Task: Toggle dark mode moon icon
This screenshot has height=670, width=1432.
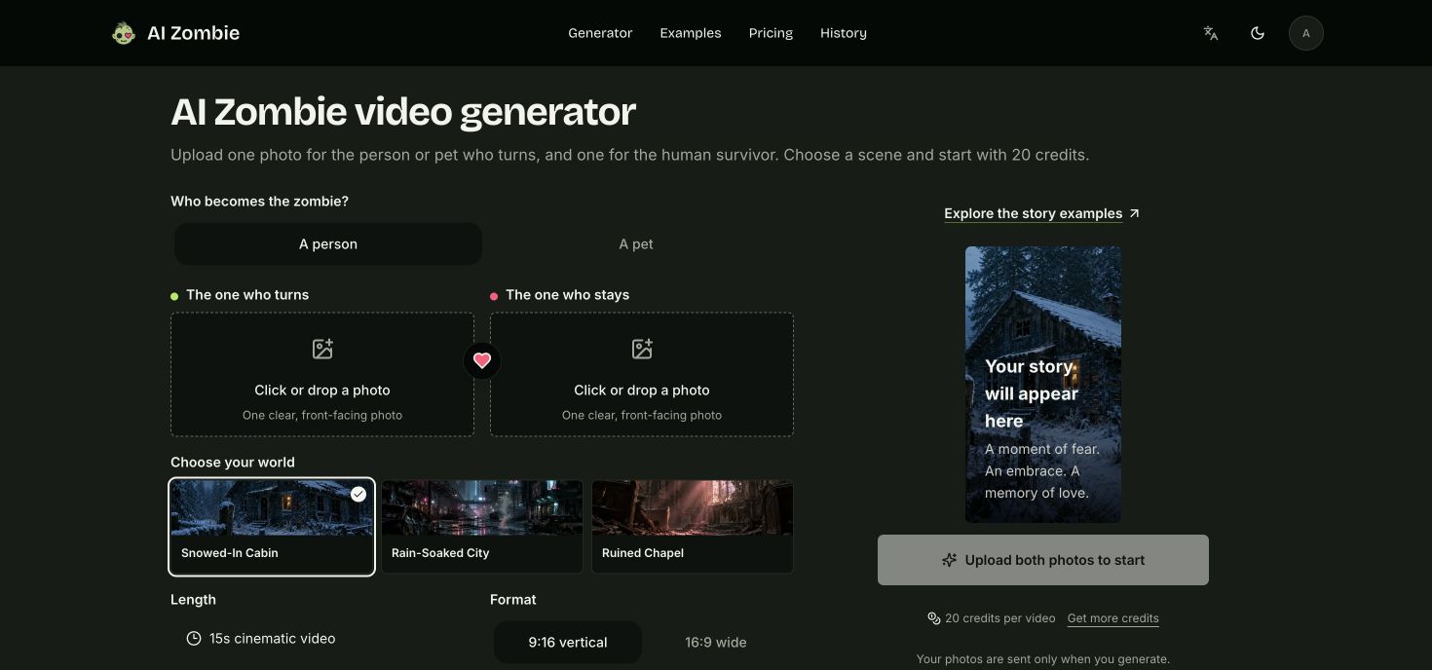Action: coord(1258,33)
